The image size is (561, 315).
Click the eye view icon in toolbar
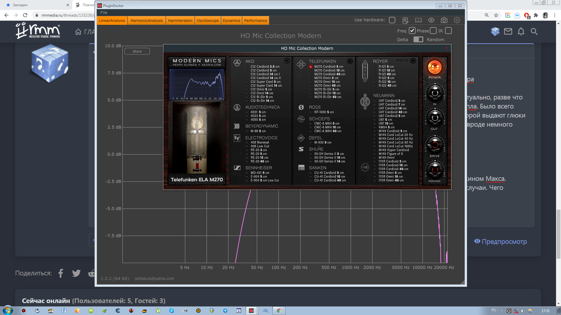431,20
